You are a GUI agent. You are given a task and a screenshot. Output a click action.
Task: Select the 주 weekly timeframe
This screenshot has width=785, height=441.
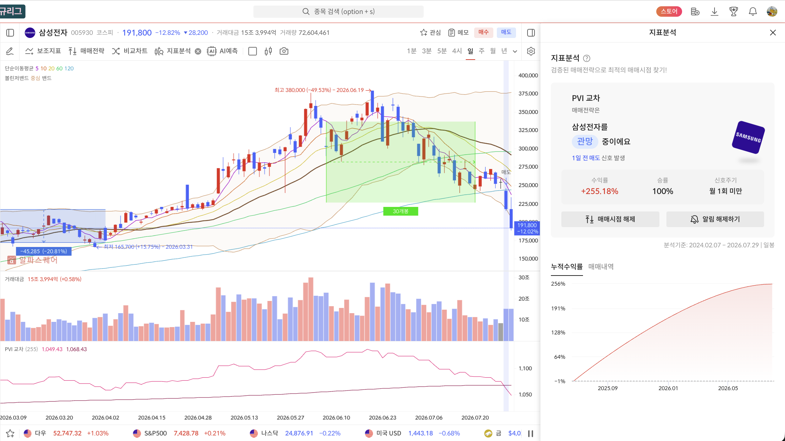(482, 51)
